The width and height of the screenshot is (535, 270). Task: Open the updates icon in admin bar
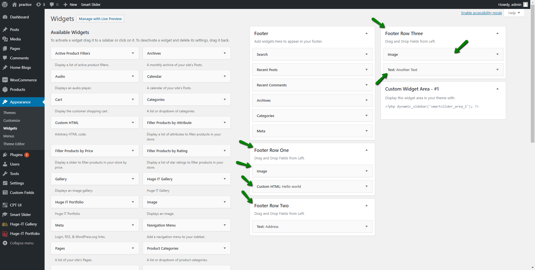tap(39, 4)
